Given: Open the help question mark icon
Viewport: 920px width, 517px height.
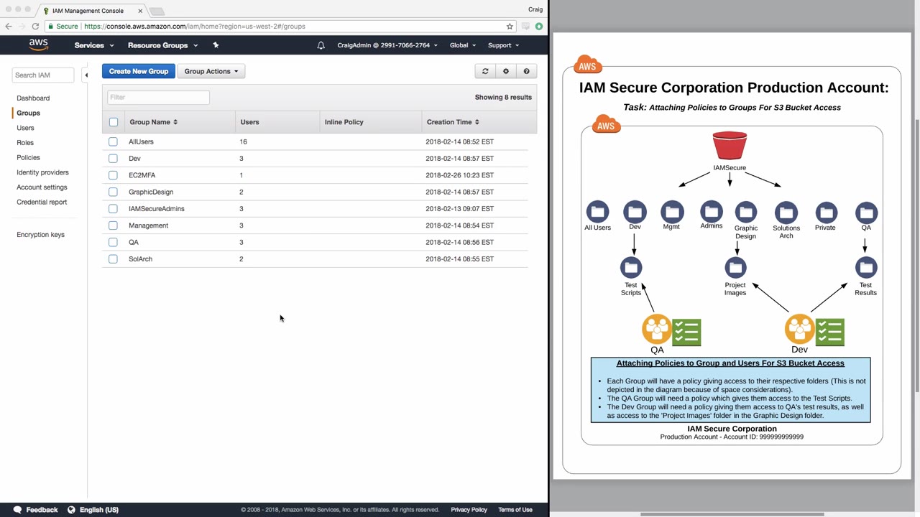Looking at the screenshot, I should tap(526, 71).
